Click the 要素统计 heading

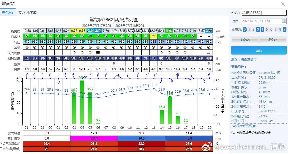(x=239, y=67)
